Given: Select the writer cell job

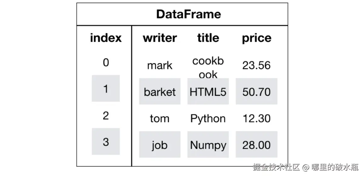Looking at the screenshot, I should [x=160, y=145].
